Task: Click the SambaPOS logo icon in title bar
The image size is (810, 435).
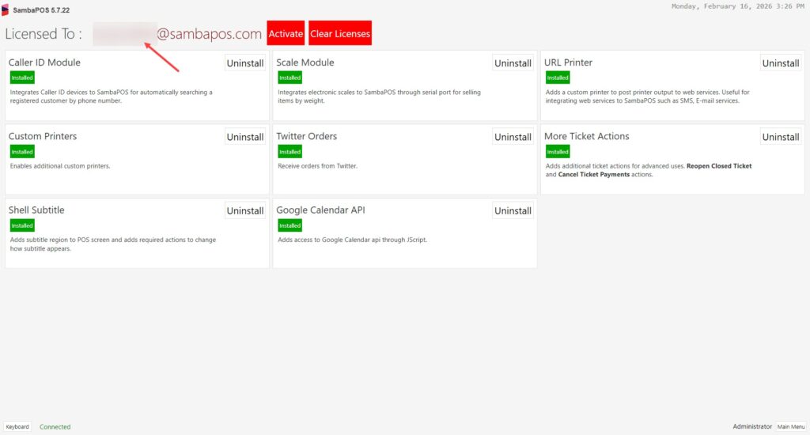Action: point(6,9)
